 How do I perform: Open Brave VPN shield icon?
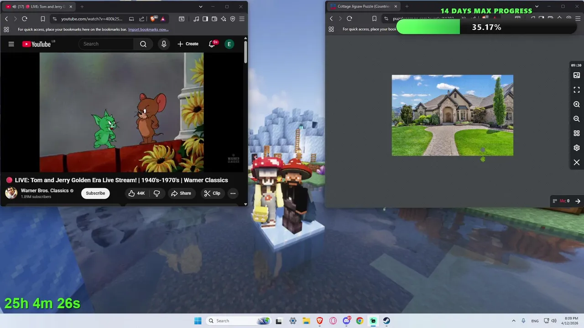[x=233, y=19]
